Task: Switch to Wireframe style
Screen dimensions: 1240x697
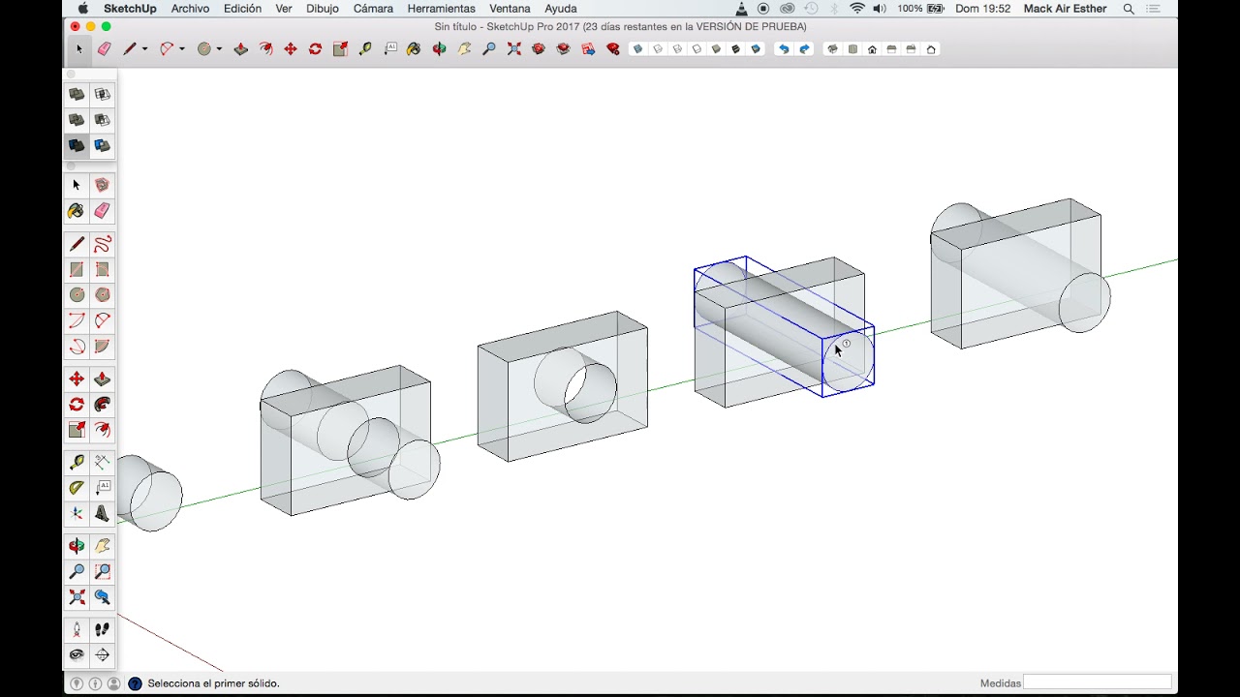Action: [x=677, y=48]
